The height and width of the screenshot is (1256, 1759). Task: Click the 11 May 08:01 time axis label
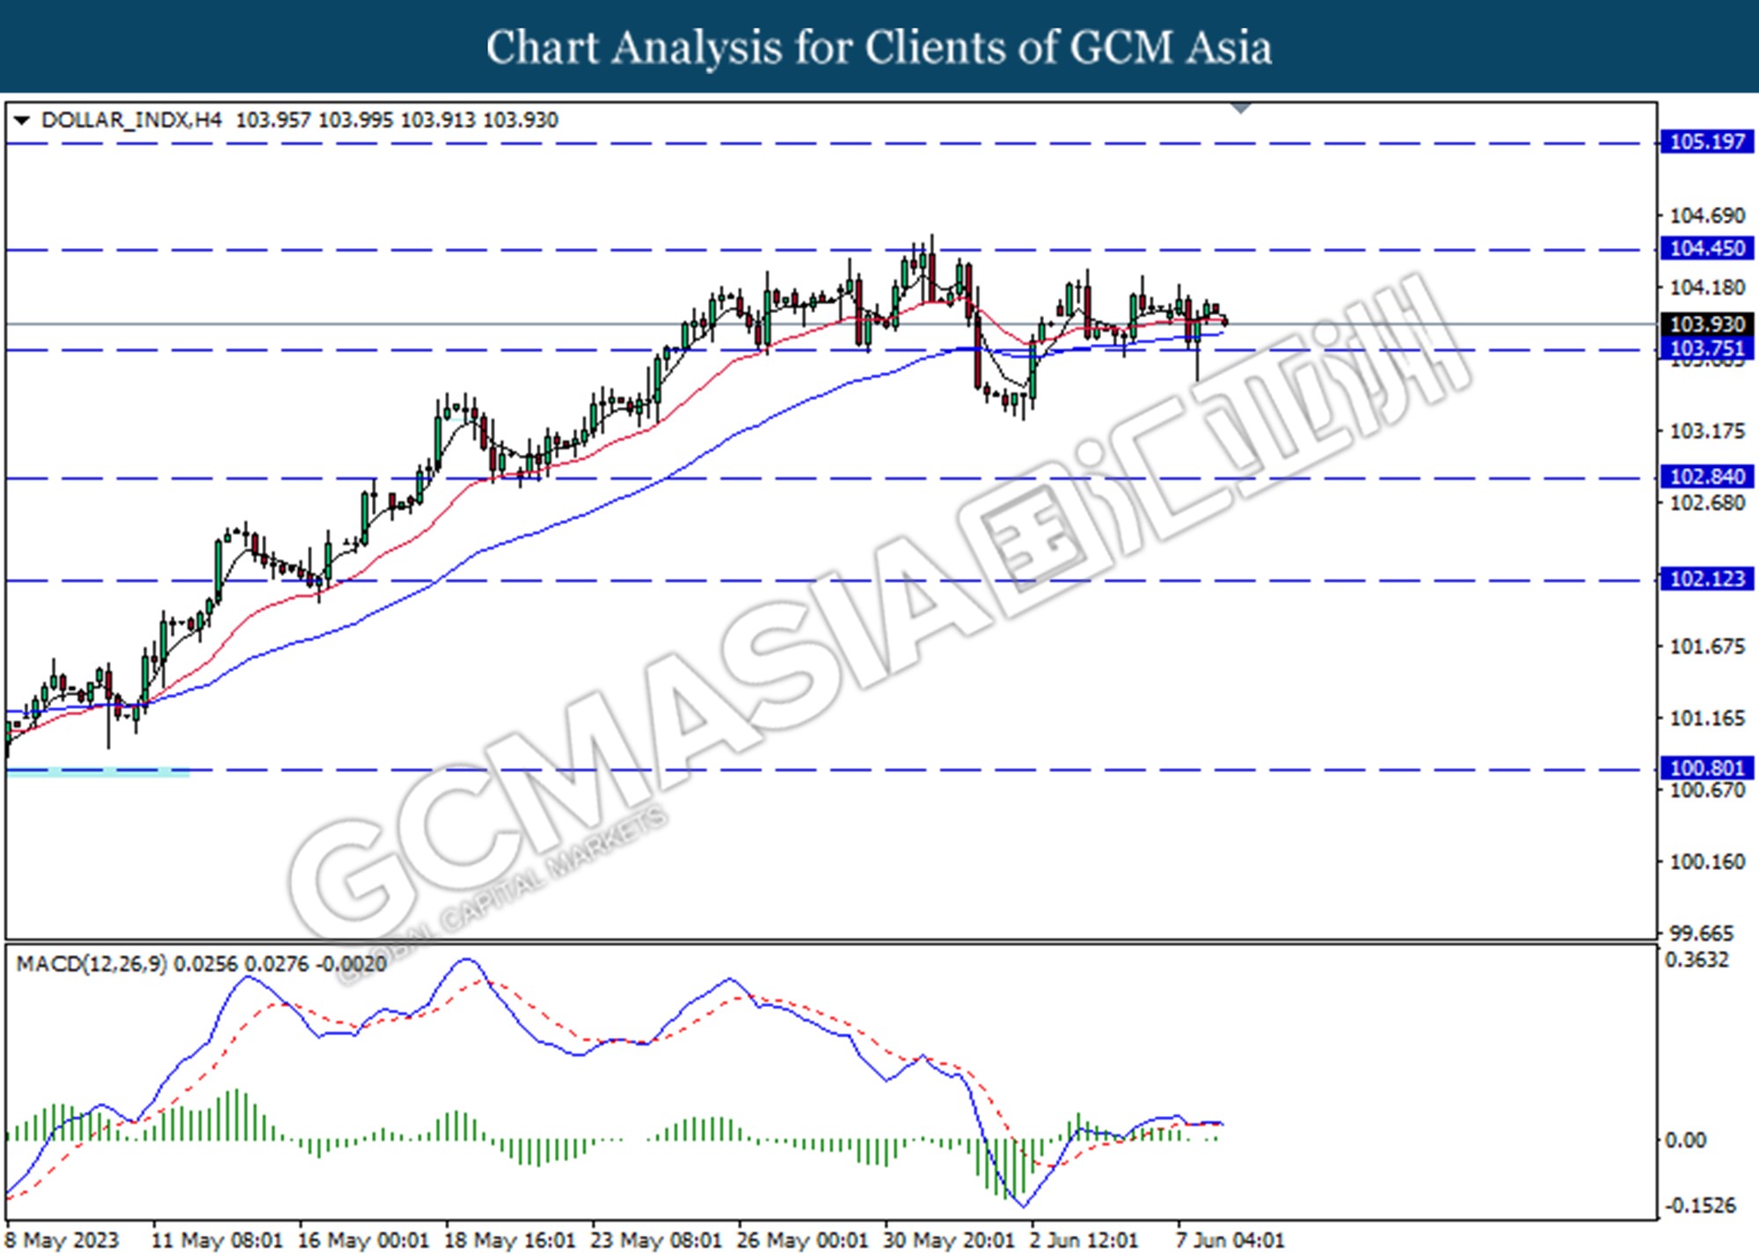click(x=217, y=1240)
